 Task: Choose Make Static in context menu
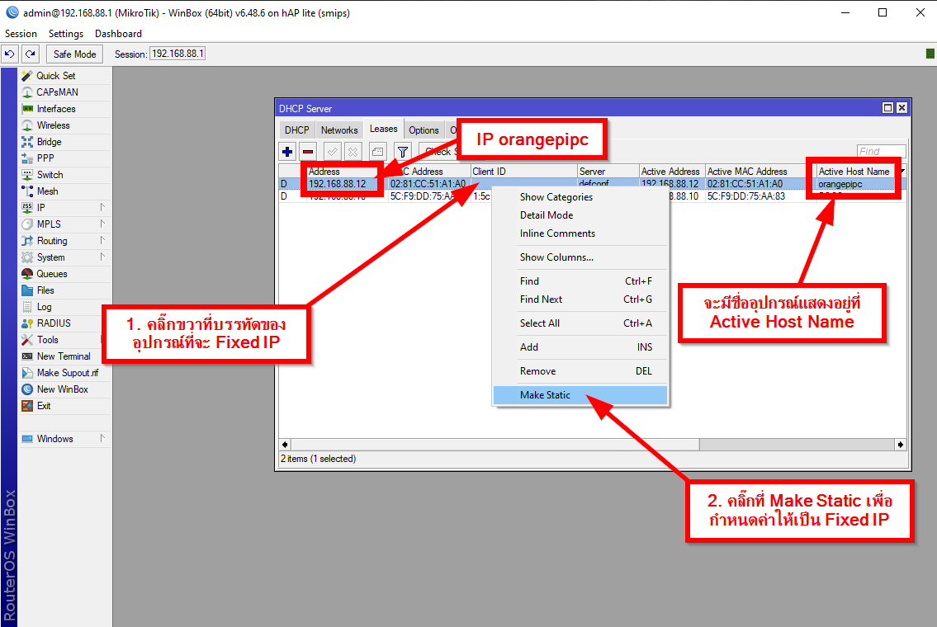coord(580,395)
